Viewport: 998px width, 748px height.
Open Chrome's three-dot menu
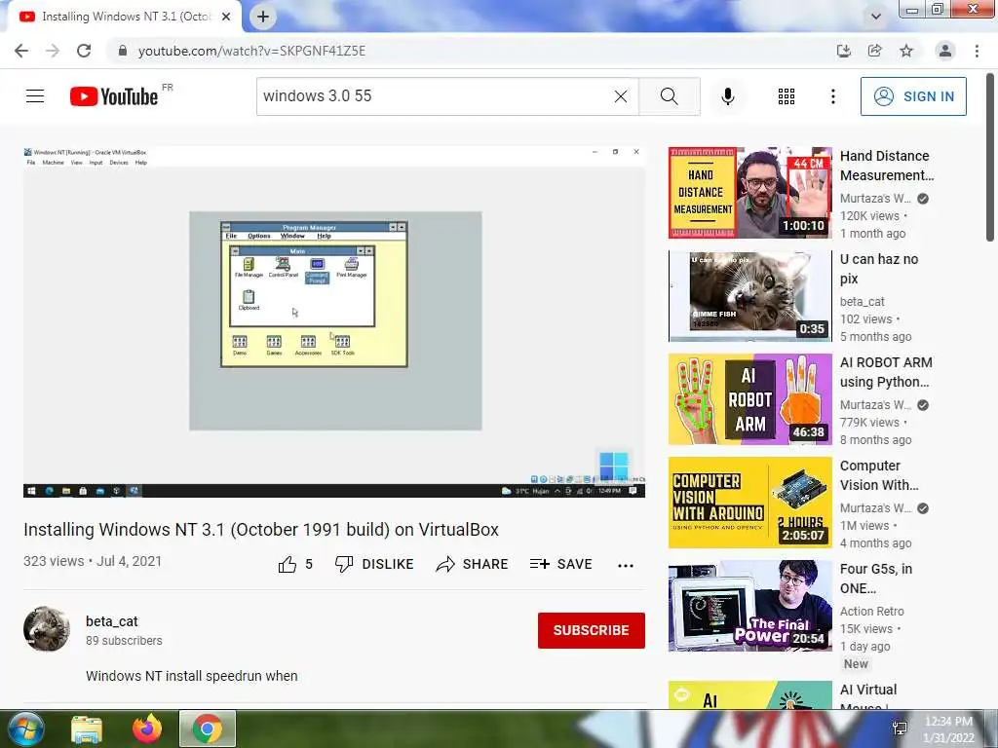click(977, 51)
